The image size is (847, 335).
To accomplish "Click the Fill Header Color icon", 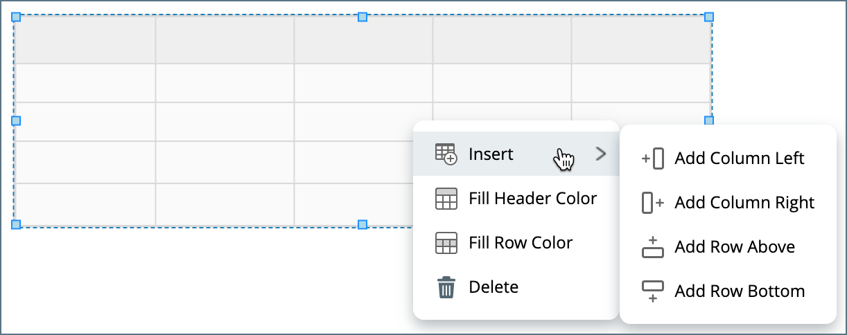I will 446,199.
